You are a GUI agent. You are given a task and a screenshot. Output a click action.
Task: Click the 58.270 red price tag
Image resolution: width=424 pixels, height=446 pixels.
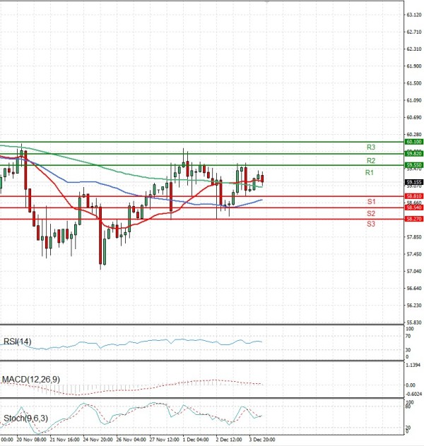[x=413, y=219]
